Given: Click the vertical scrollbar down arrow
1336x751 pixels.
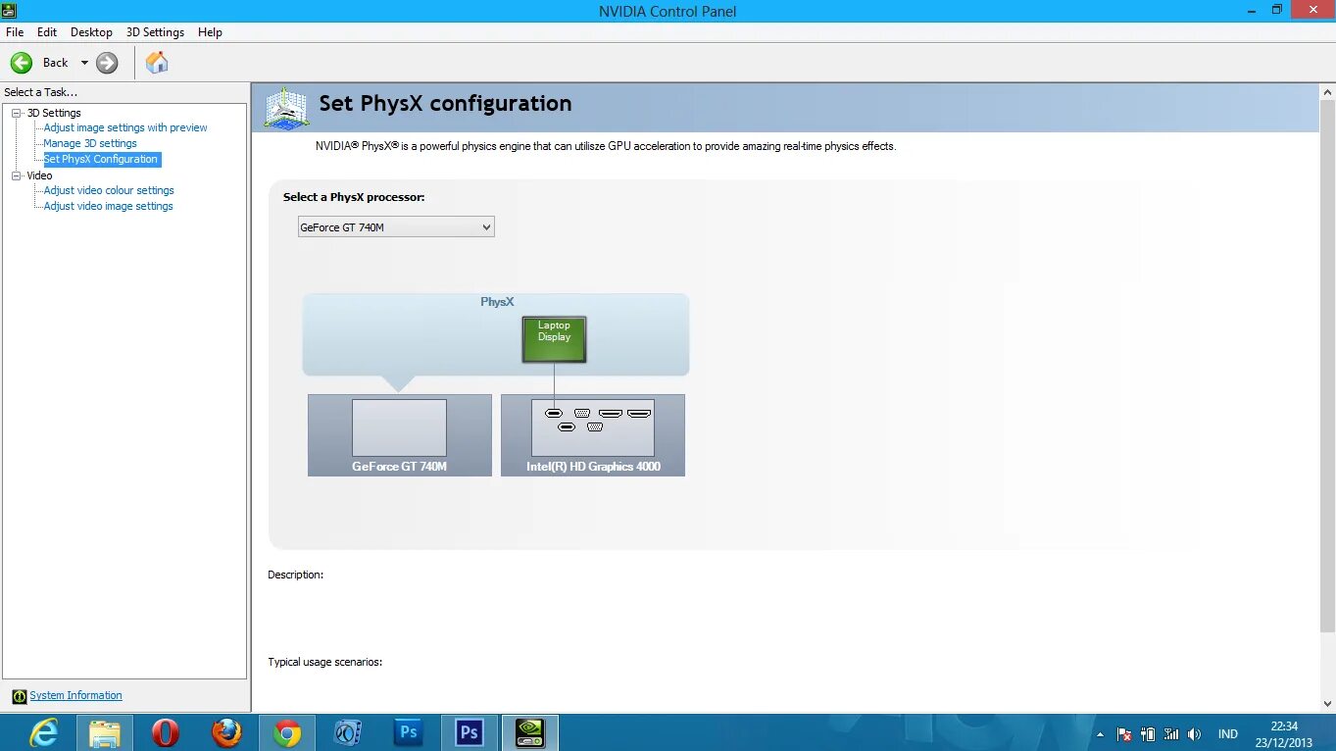Looking at the screenshot, I should pos(1328,704).
